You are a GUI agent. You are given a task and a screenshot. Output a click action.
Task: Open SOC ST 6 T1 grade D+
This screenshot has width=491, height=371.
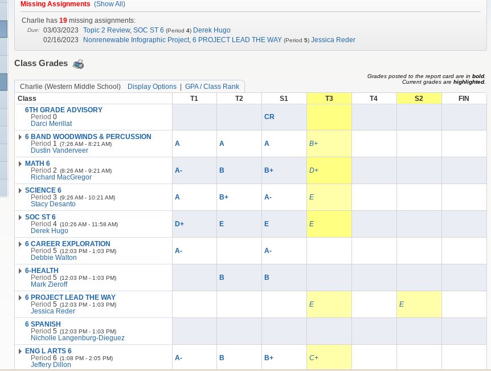tap(179, 224)
